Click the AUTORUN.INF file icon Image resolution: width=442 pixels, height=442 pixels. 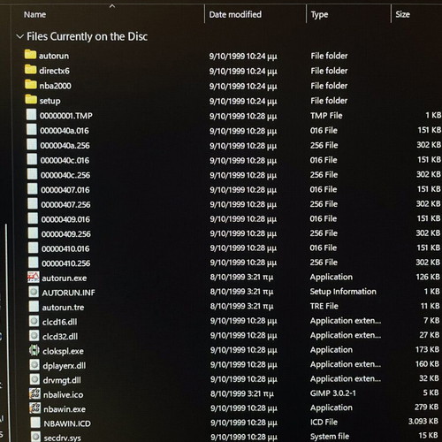(x=34, y=292)
